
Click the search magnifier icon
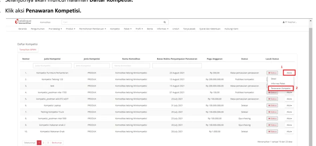164,22
